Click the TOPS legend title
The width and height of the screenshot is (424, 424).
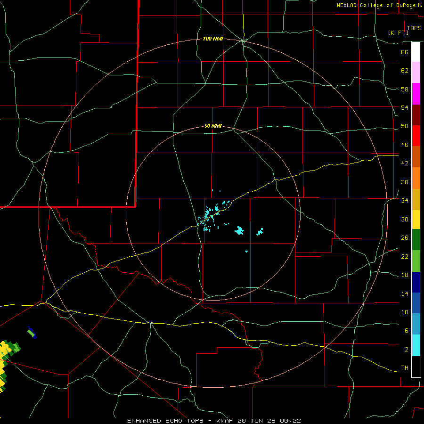(414, 28)
